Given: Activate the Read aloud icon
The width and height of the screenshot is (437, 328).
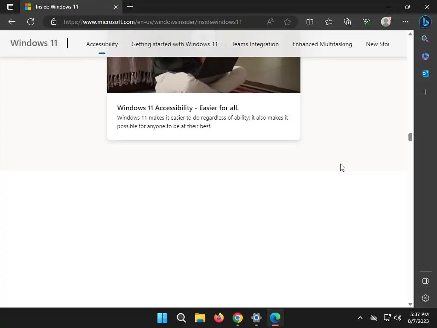Looking at the screenshot, I should pyautogui.click(x=270, y=22).
